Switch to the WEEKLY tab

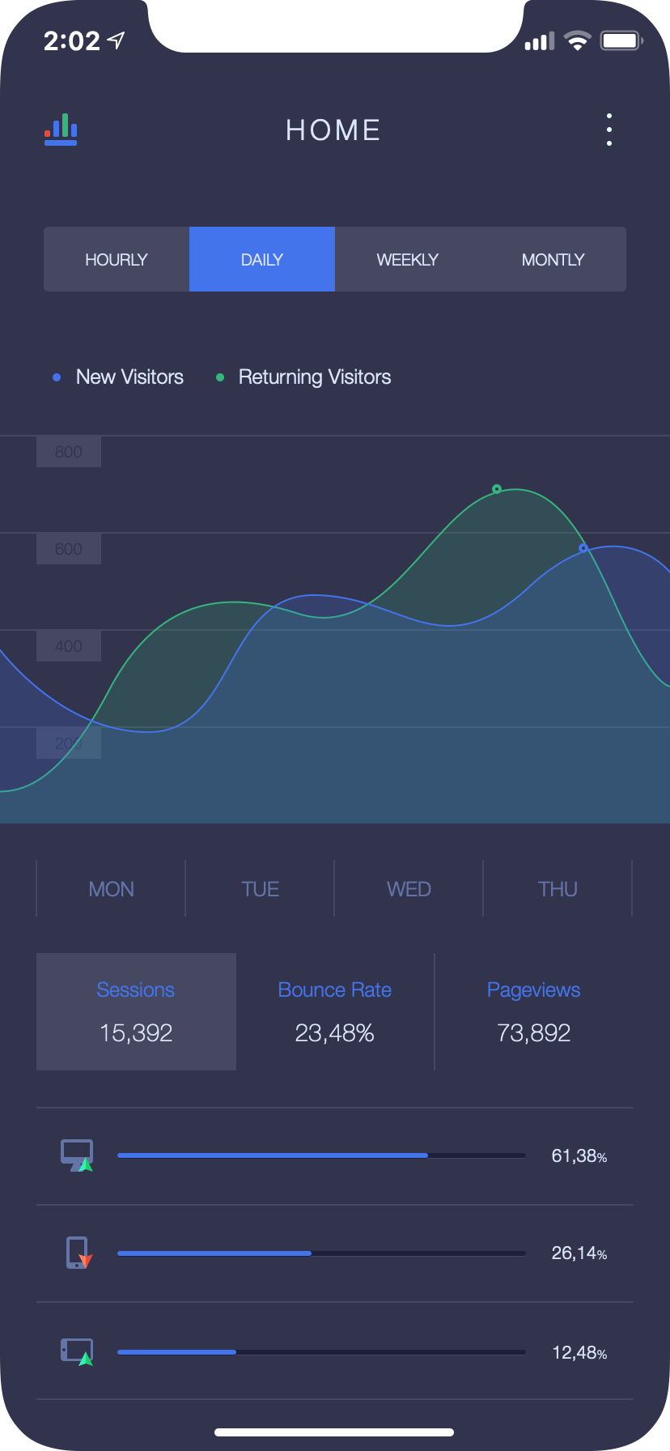tap(408, 259)
